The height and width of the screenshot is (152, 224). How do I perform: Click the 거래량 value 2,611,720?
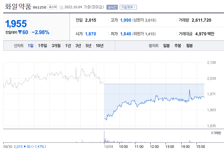click(201, 20)
